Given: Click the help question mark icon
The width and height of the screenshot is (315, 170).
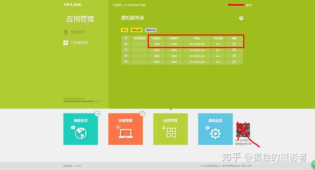Looking at the screenshot, I should pyautogui.click(x=241, y=18).
